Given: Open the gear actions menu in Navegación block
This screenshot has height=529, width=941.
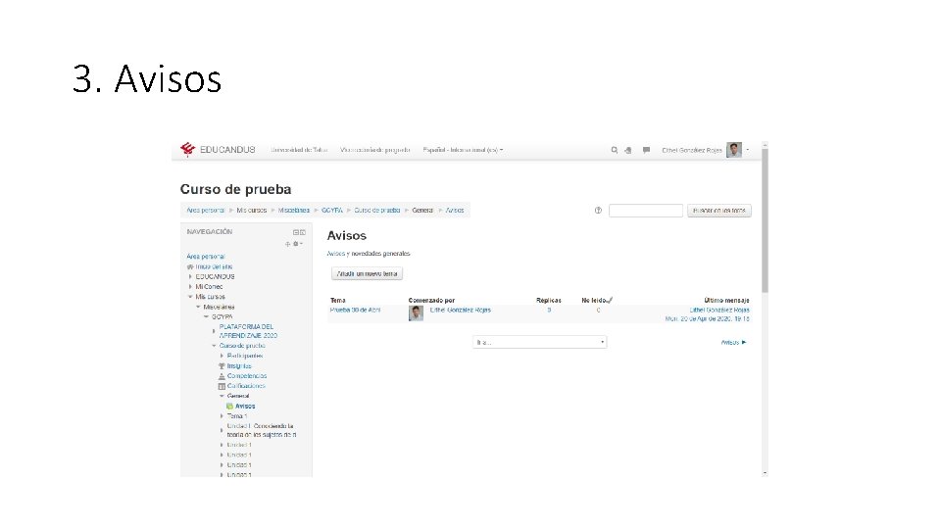Looking at the screenshot, I should click(x=297, y=244).
